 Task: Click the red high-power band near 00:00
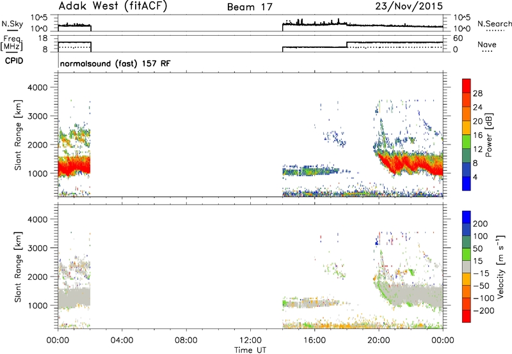(74, 165)
